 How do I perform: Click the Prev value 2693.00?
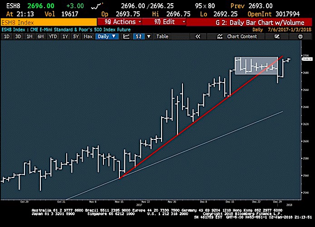[x=261, y=6]
